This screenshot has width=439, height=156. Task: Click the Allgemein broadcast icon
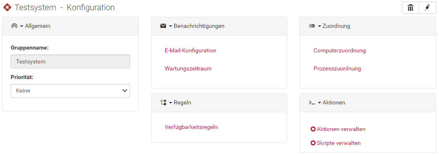(14, 26)
